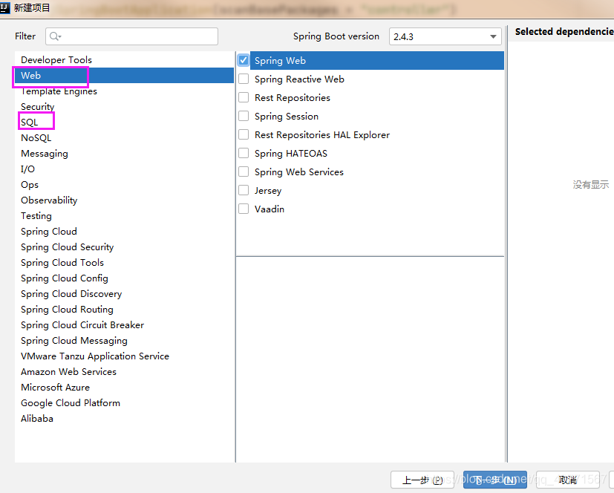Click the 下一步 (Next) button
Image resolution: width=614 pixels, height=493 pixels.
point(494,479)
